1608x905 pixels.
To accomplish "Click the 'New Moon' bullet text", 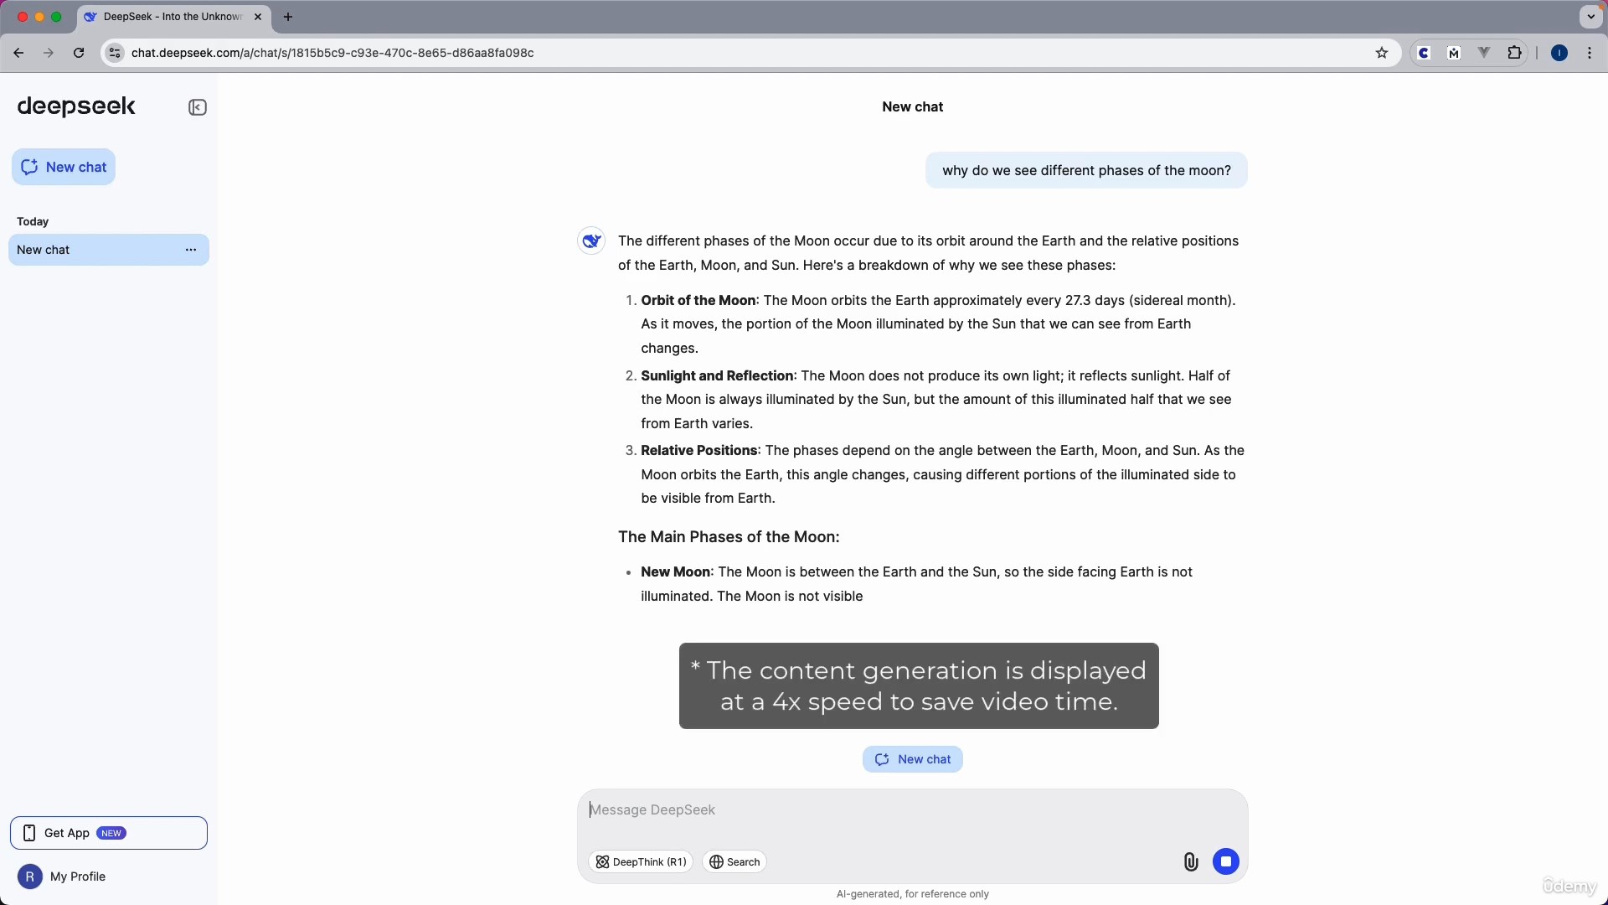I will coord(675,572).
